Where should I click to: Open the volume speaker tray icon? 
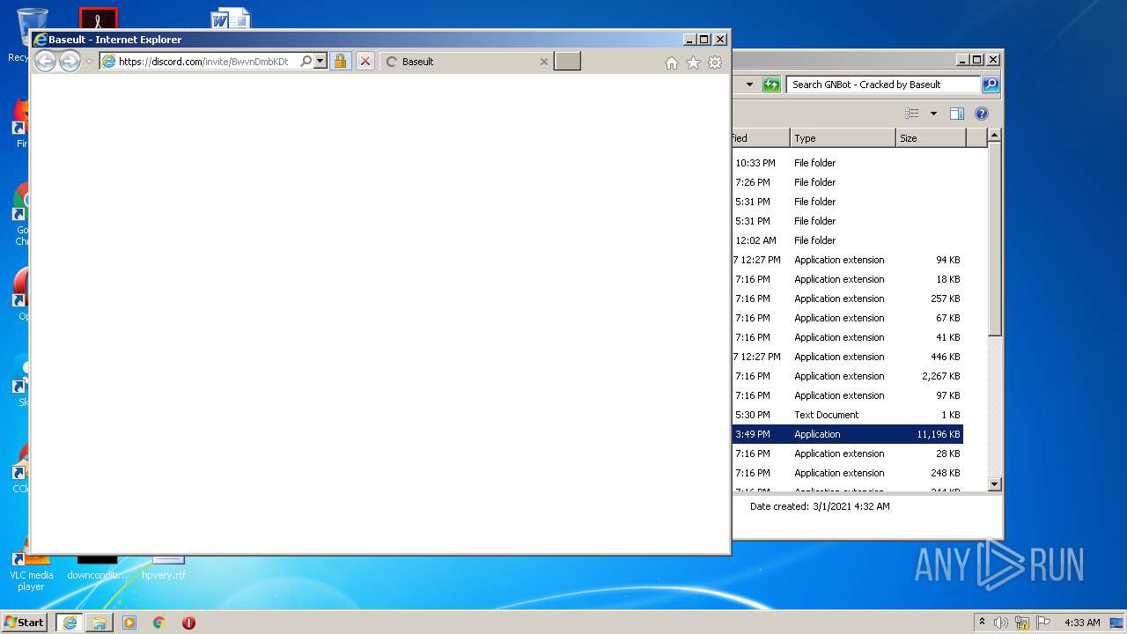1001,622
